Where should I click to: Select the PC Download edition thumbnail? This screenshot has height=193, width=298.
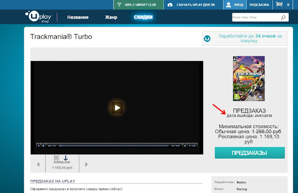(x=62, y=163)
